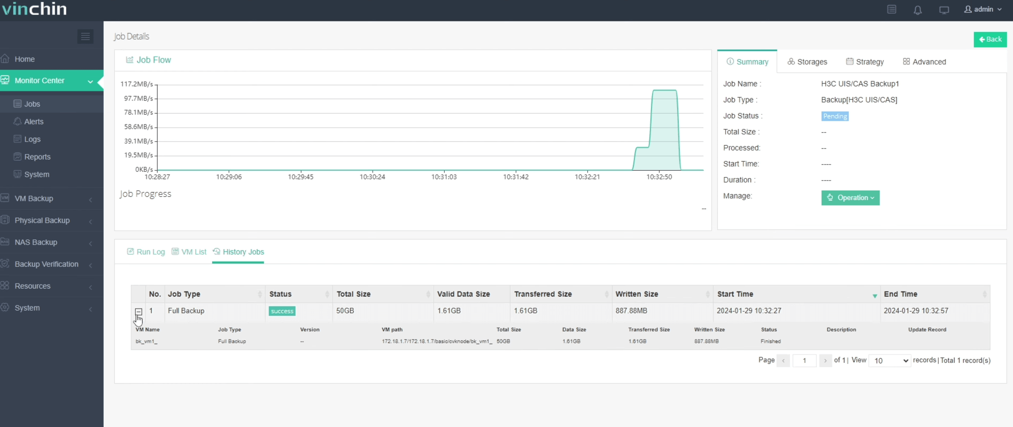This screenshot has width=1013, height=427.
Task: Click the 2024-01-29 10:32:57 end time
Action: pyautogui.click(x=916, y=311)
